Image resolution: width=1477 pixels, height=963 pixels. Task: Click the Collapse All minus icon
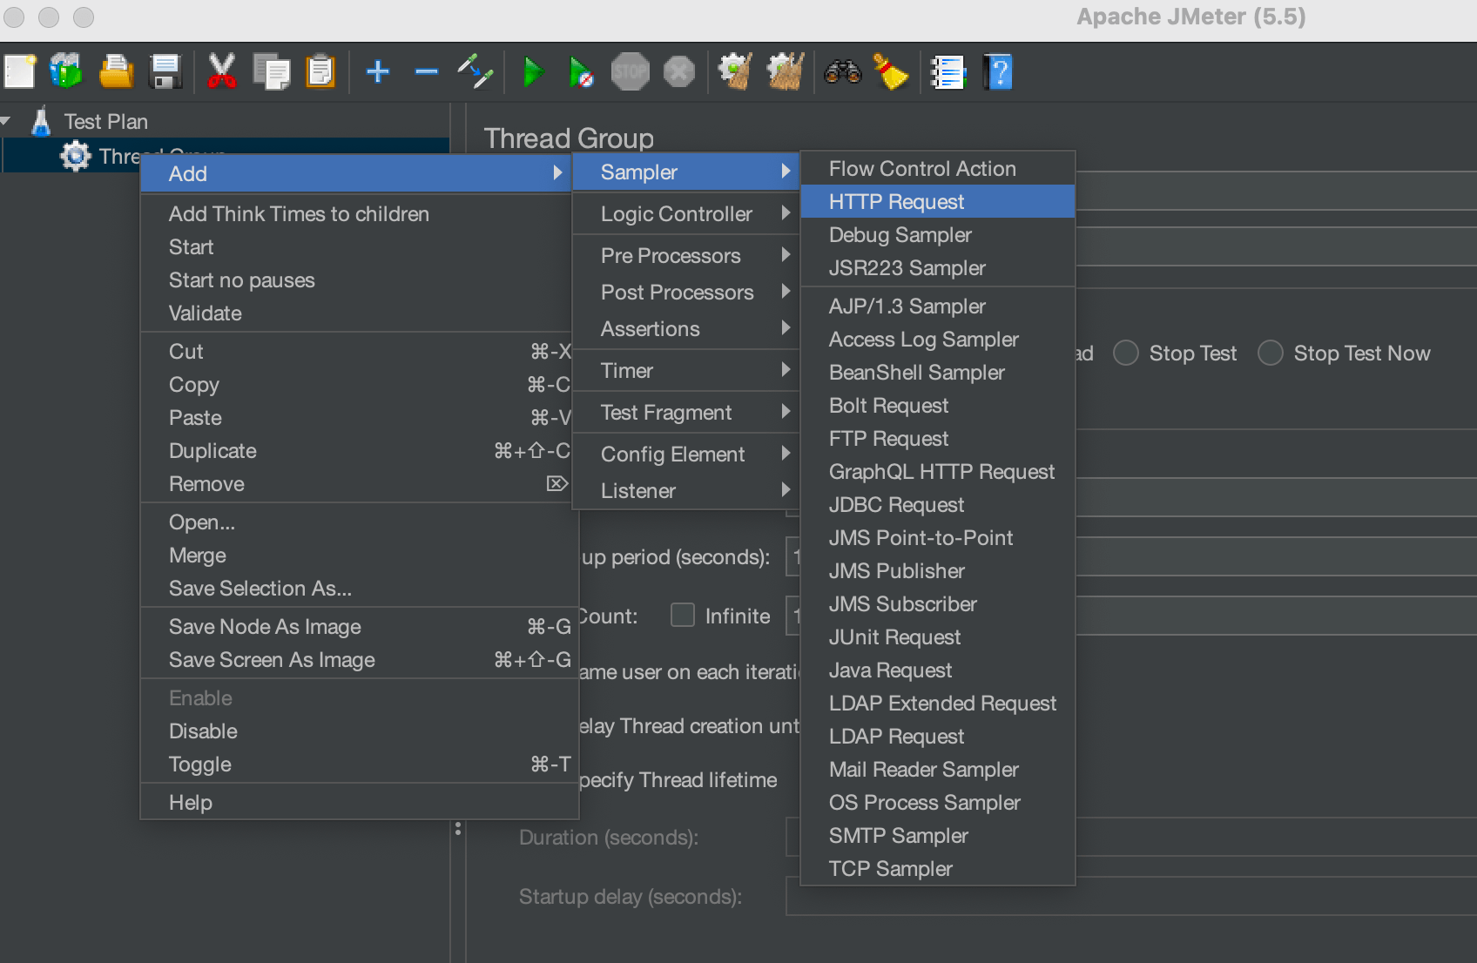(x=427, y=71)
